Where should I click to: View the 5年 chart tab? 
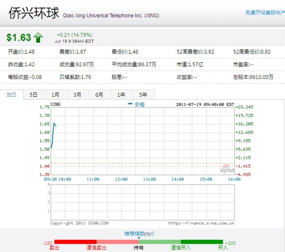coord(143,95)
